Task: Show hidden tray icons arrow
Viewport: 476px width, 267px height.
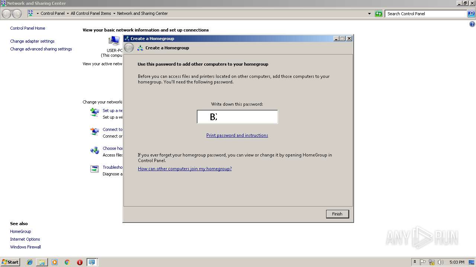Action: pos(415,262)
